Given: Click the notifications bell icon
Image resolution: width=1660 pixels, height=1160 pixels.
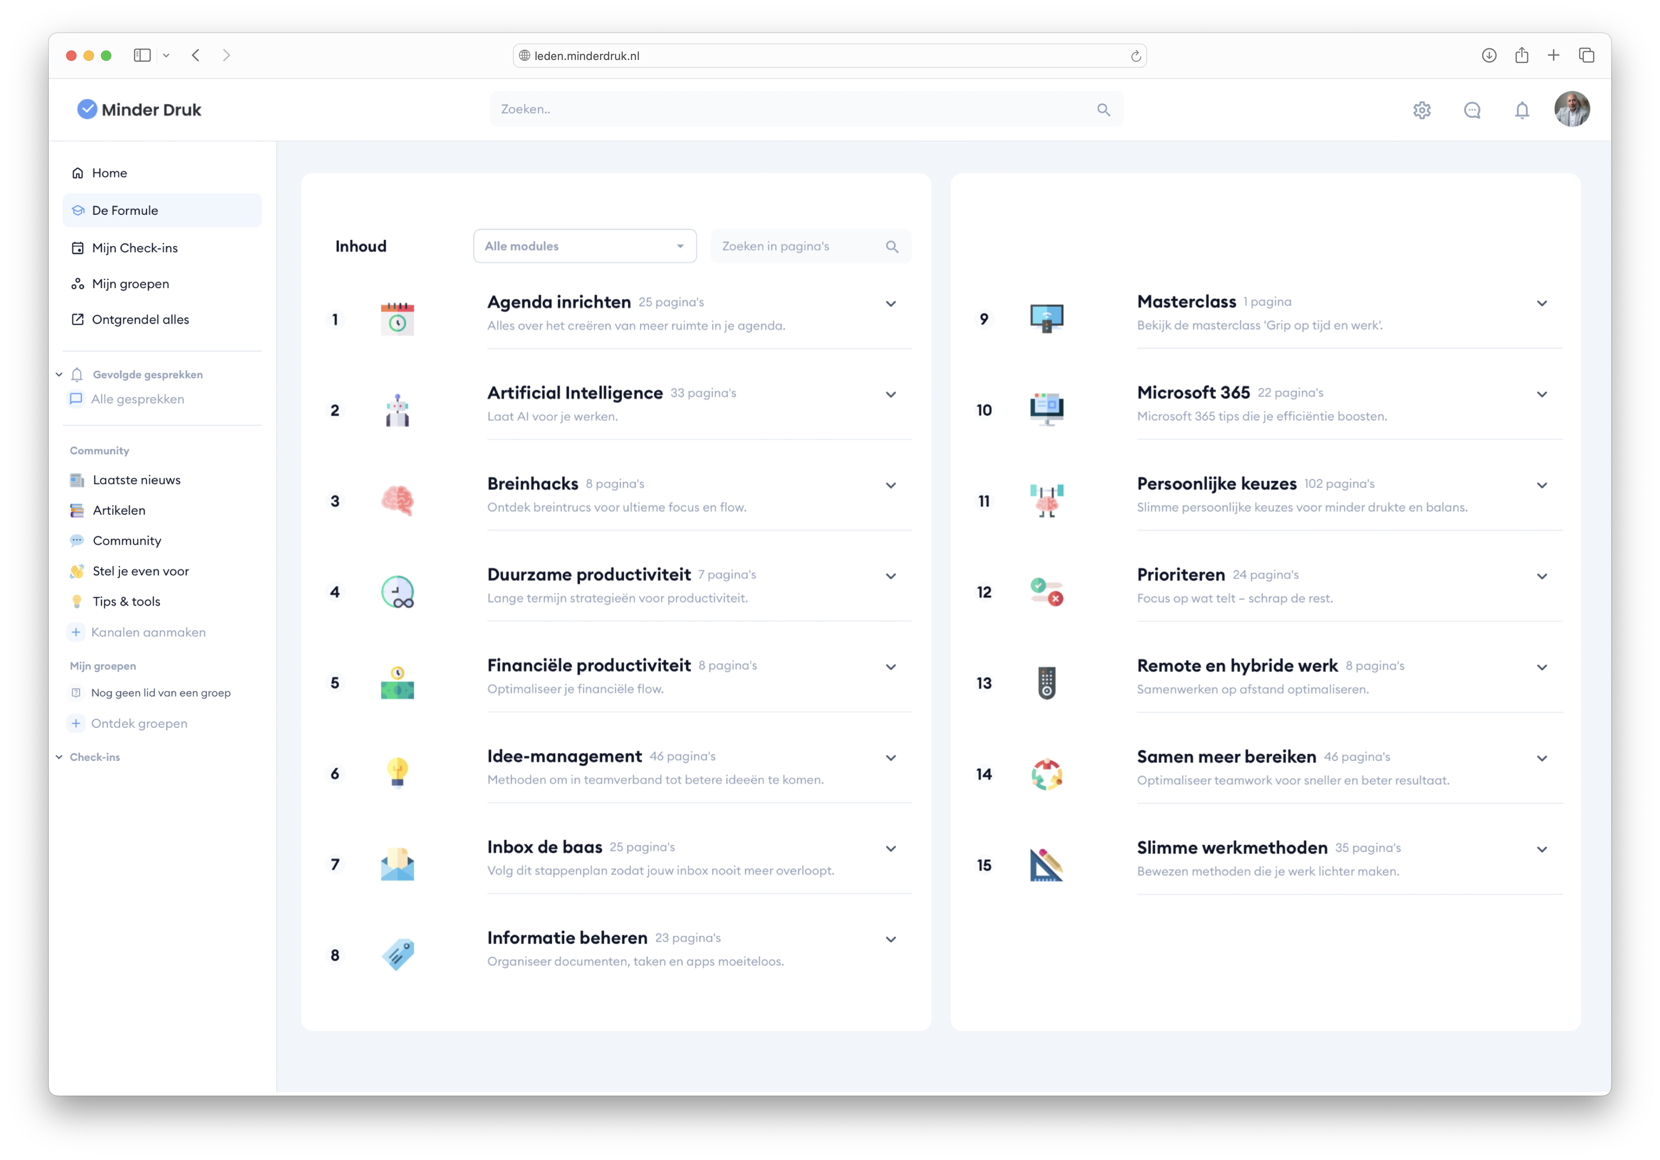Looking at the screenshot, I should (1522, 110).
